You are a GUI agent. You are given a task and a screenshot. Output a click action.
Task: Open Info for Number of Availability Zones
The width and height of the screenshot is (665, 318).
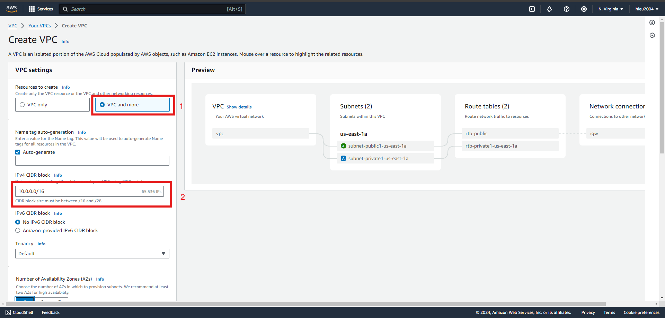[x=100, y=279]
